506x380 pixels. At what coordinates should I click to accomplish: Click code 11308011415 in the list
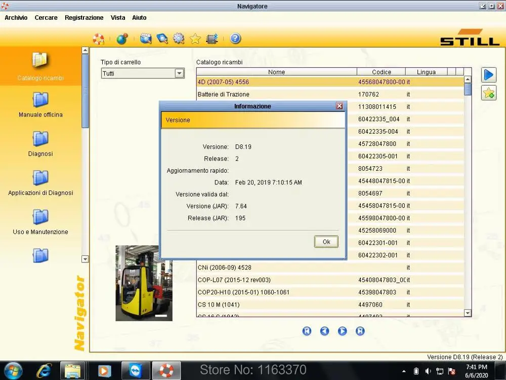point(377,106)
